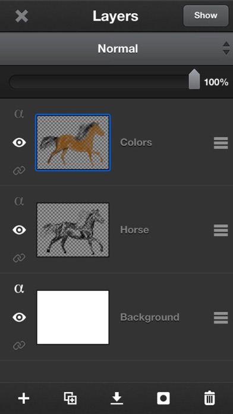Hide the Horse layer
Viewport: 233px width, 414px height.
pyautogui.click(x=19, y=230)
